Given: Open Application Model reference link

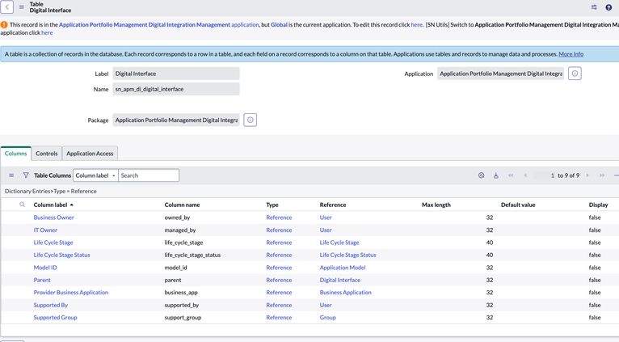Looking at the screenshot, I should pyautogui.click(x=343, y=268).
